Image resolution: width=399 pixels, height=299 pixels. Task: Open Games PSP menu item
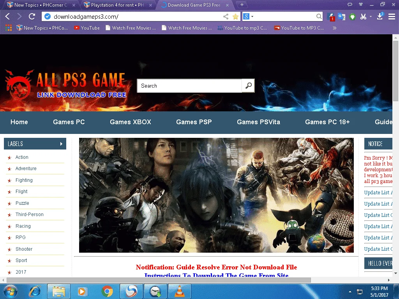[x=194, y=122]
